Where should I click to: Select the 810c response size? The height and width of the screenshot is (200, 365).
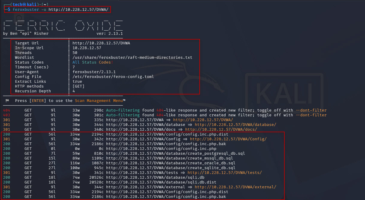point(99,154)
